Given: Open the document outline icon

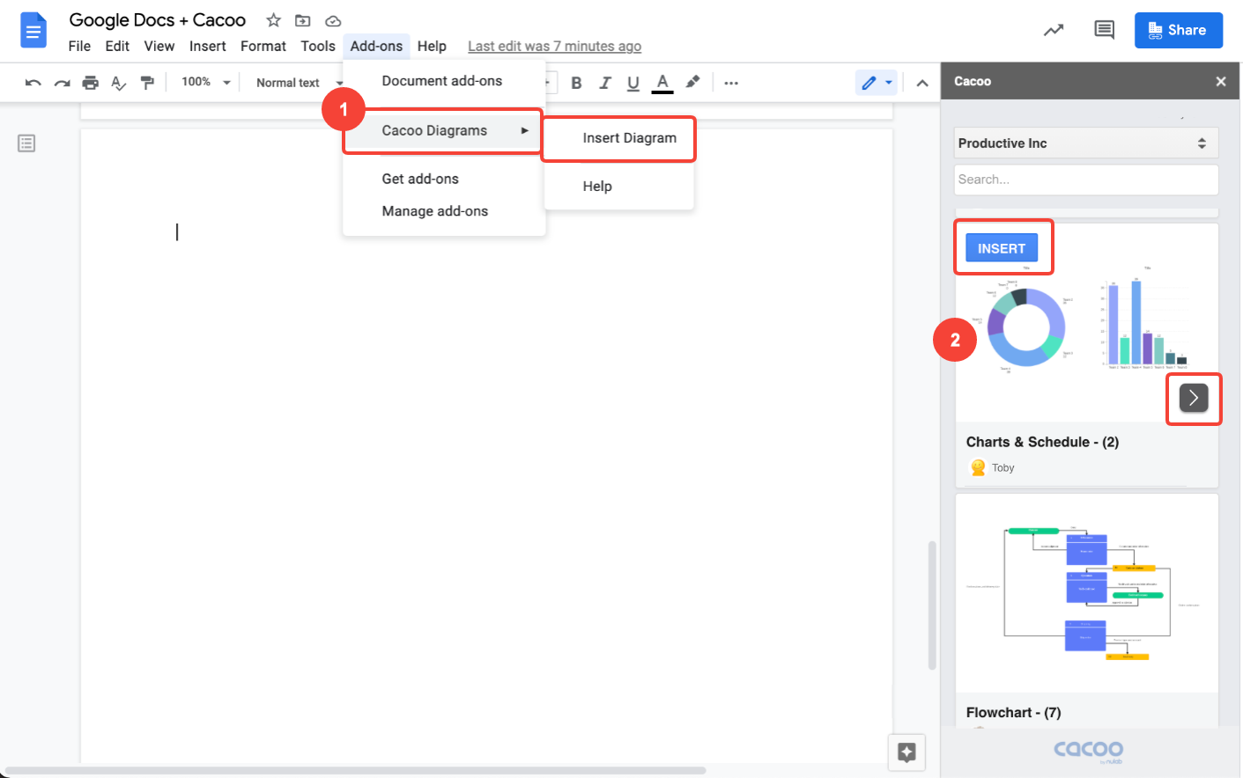Looking at the screenshot, I should click(x=26, y=143).
